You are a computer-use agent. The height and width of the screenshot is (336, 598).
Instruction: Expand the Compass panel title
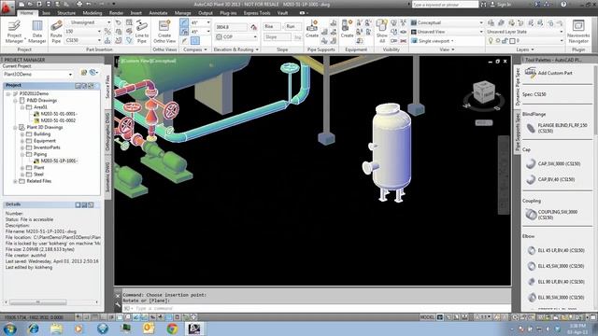195,49
